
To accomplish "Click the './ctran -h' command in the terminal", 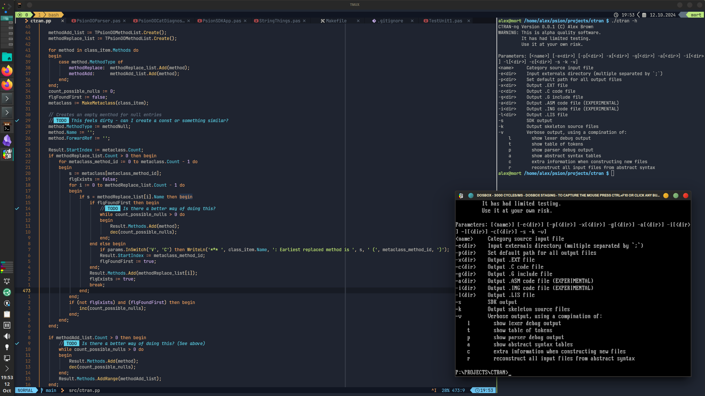I will pyautogui.click(x=624, y=21).
